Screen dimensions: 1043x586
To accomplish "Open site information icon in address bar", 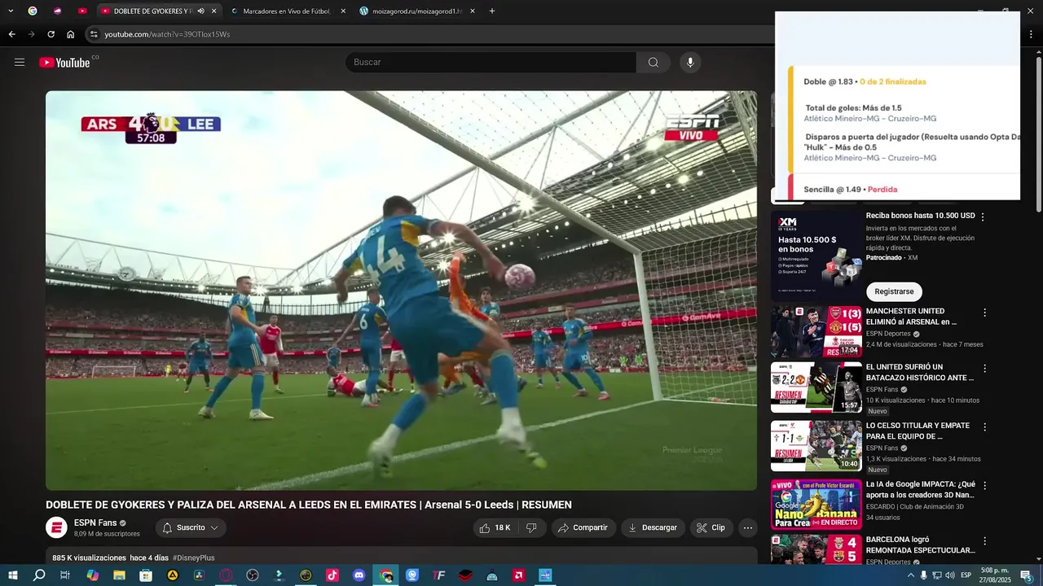I will click(x=94, y=34).
